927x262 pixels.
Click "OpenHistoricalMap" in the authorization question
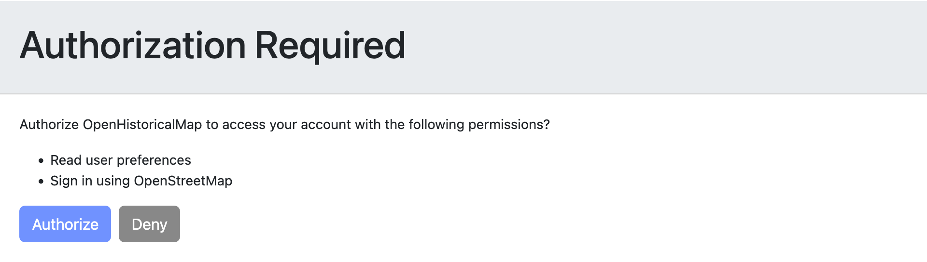(x=142, y=125)
